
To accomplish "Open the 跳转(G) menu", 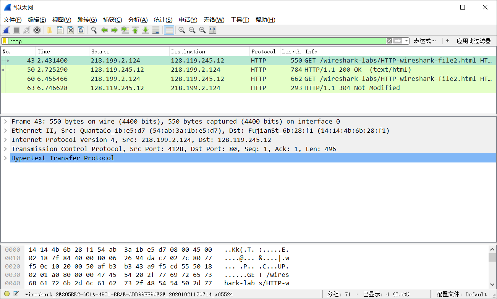I will click(x=87, y=20).
